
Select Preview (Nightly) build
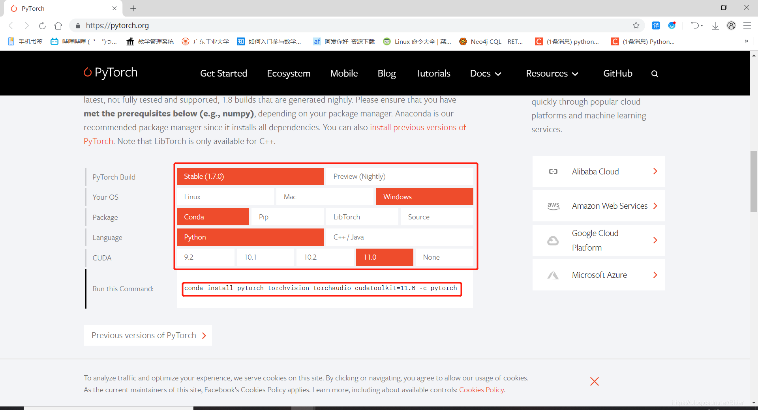[x=400, y=176]
